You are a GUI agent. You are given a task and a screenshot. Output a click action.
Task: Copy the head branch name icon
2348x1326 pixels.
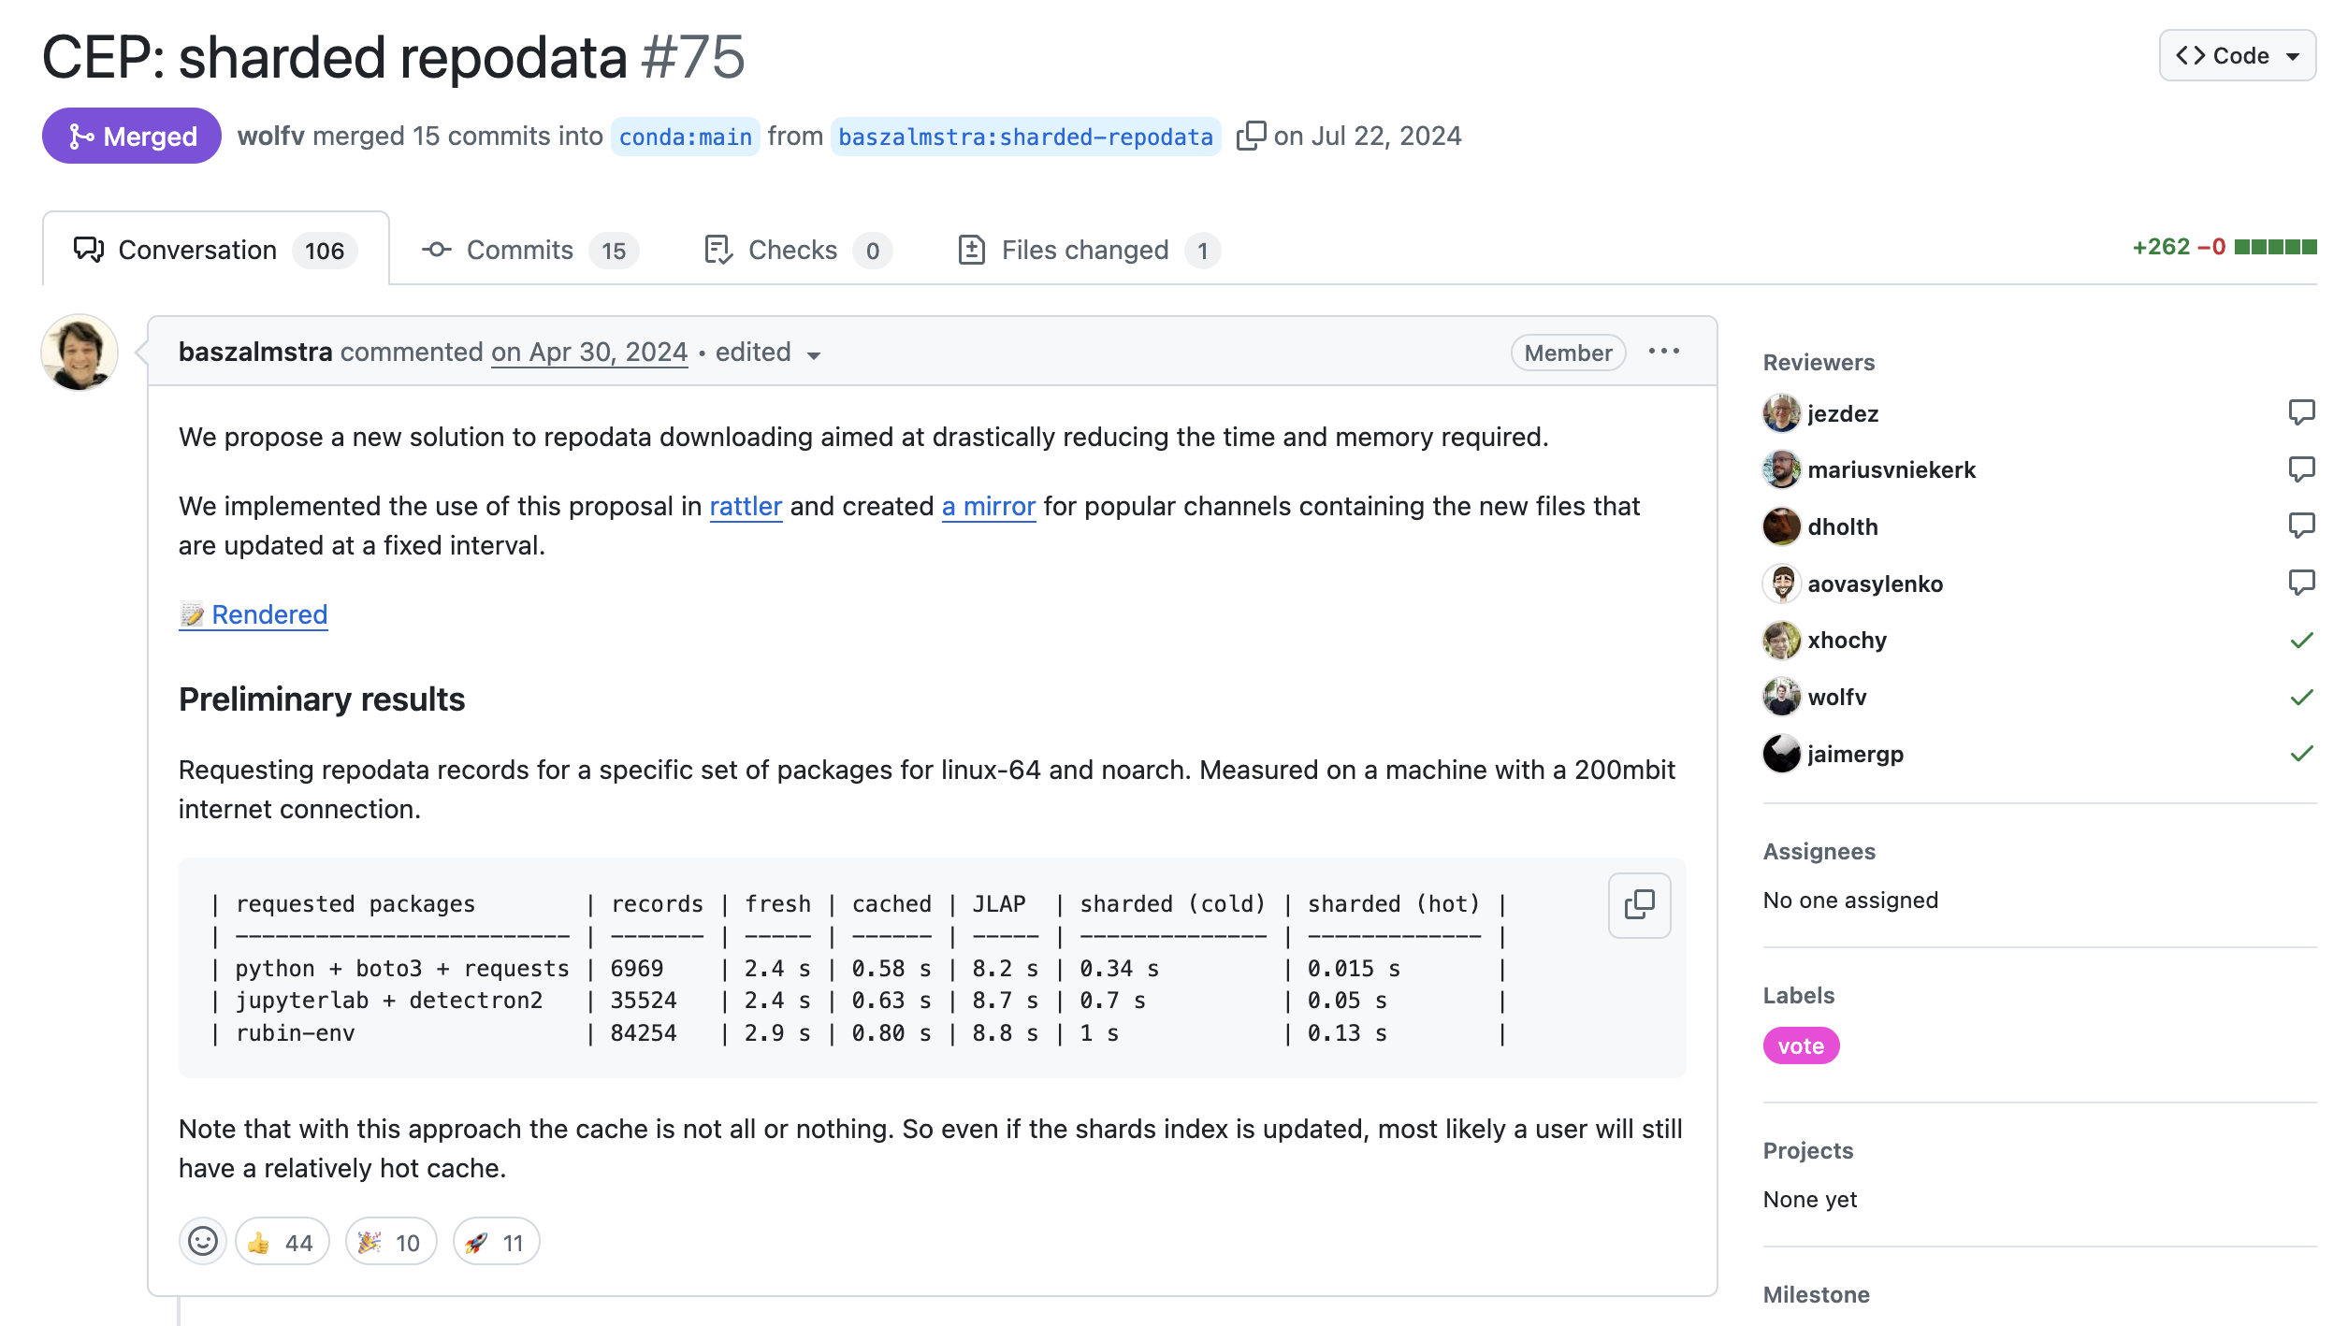pos(1251,136)
